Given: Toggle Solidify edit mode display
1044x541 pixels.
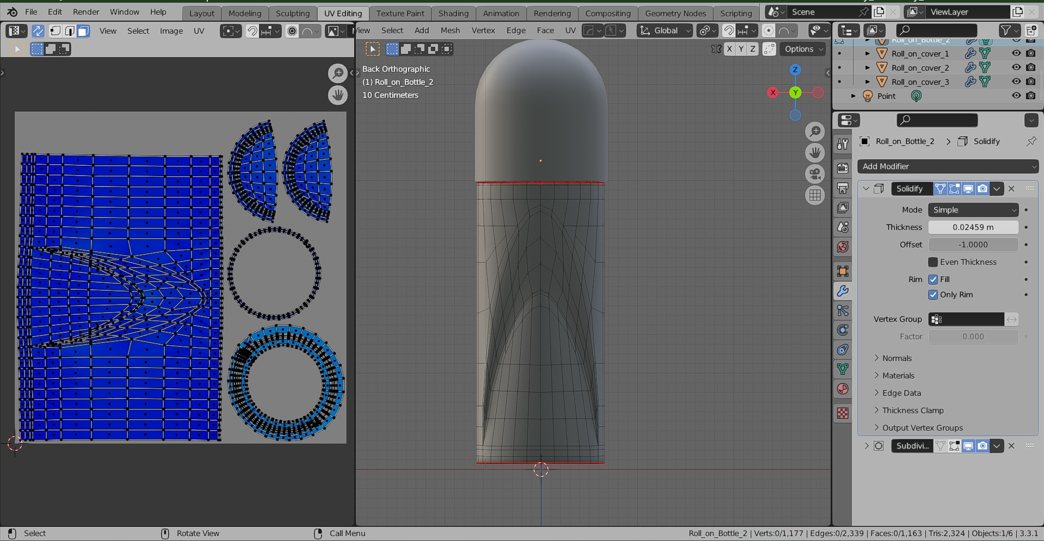Looking at the screenshot, I should point(954,189).
